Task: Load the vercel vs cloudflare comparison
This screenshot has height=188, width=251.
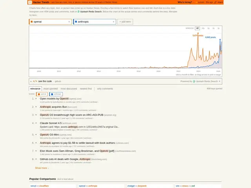Action: tap(53, 186)
